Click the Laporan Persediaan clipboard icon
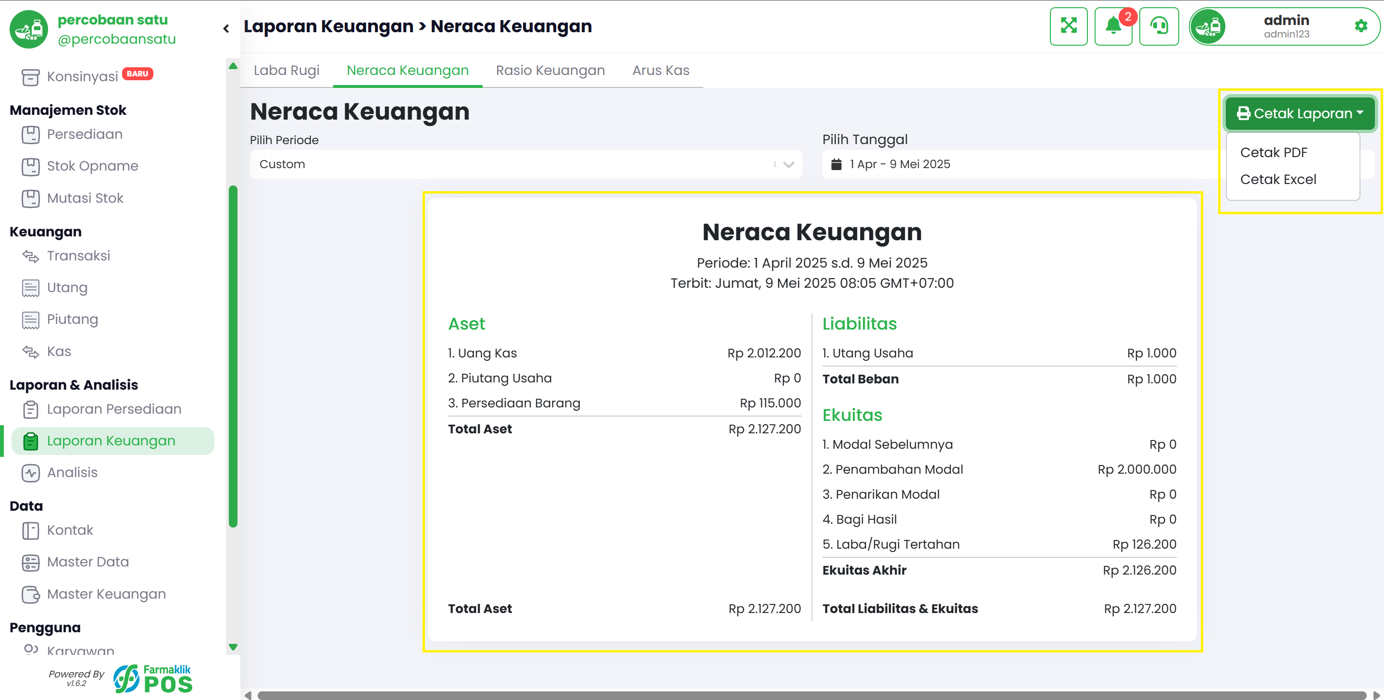The image size is (1384, 700). pyautogui.click(x=30, y=410)
